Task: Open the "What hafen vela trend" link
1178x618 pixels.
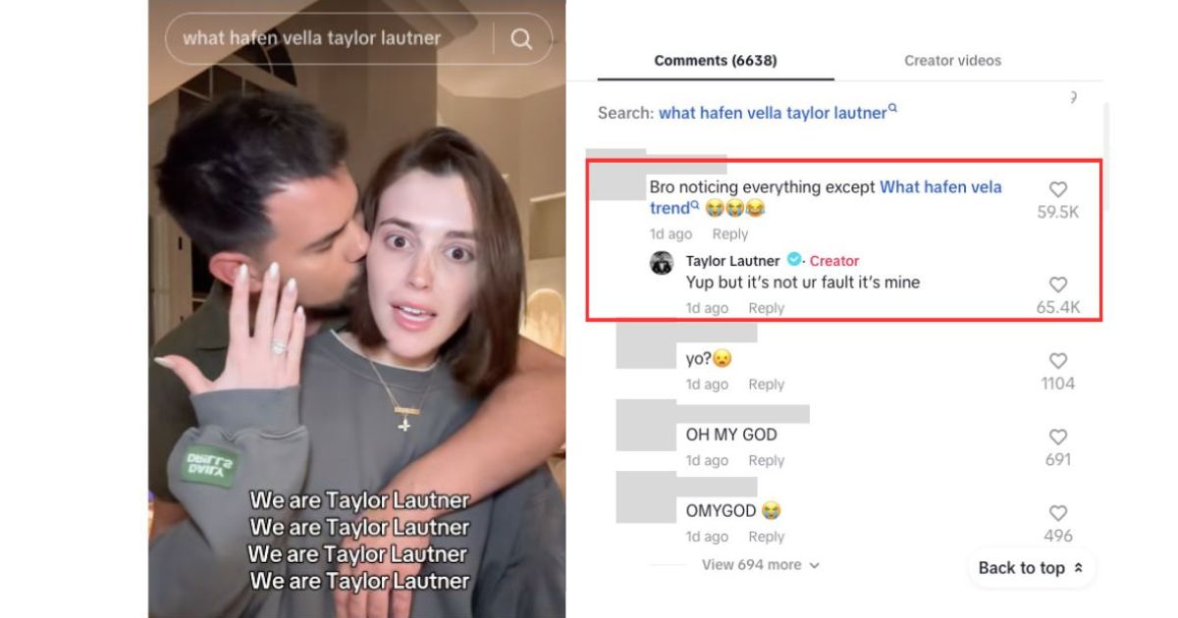Action: (x=826, y=197)
